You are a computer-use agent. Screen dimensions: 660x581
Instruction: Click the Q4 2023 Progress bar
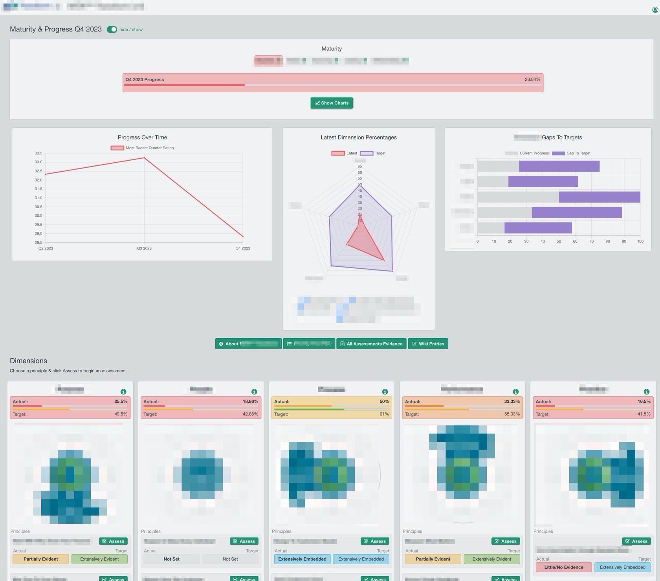tap(333, 82)
